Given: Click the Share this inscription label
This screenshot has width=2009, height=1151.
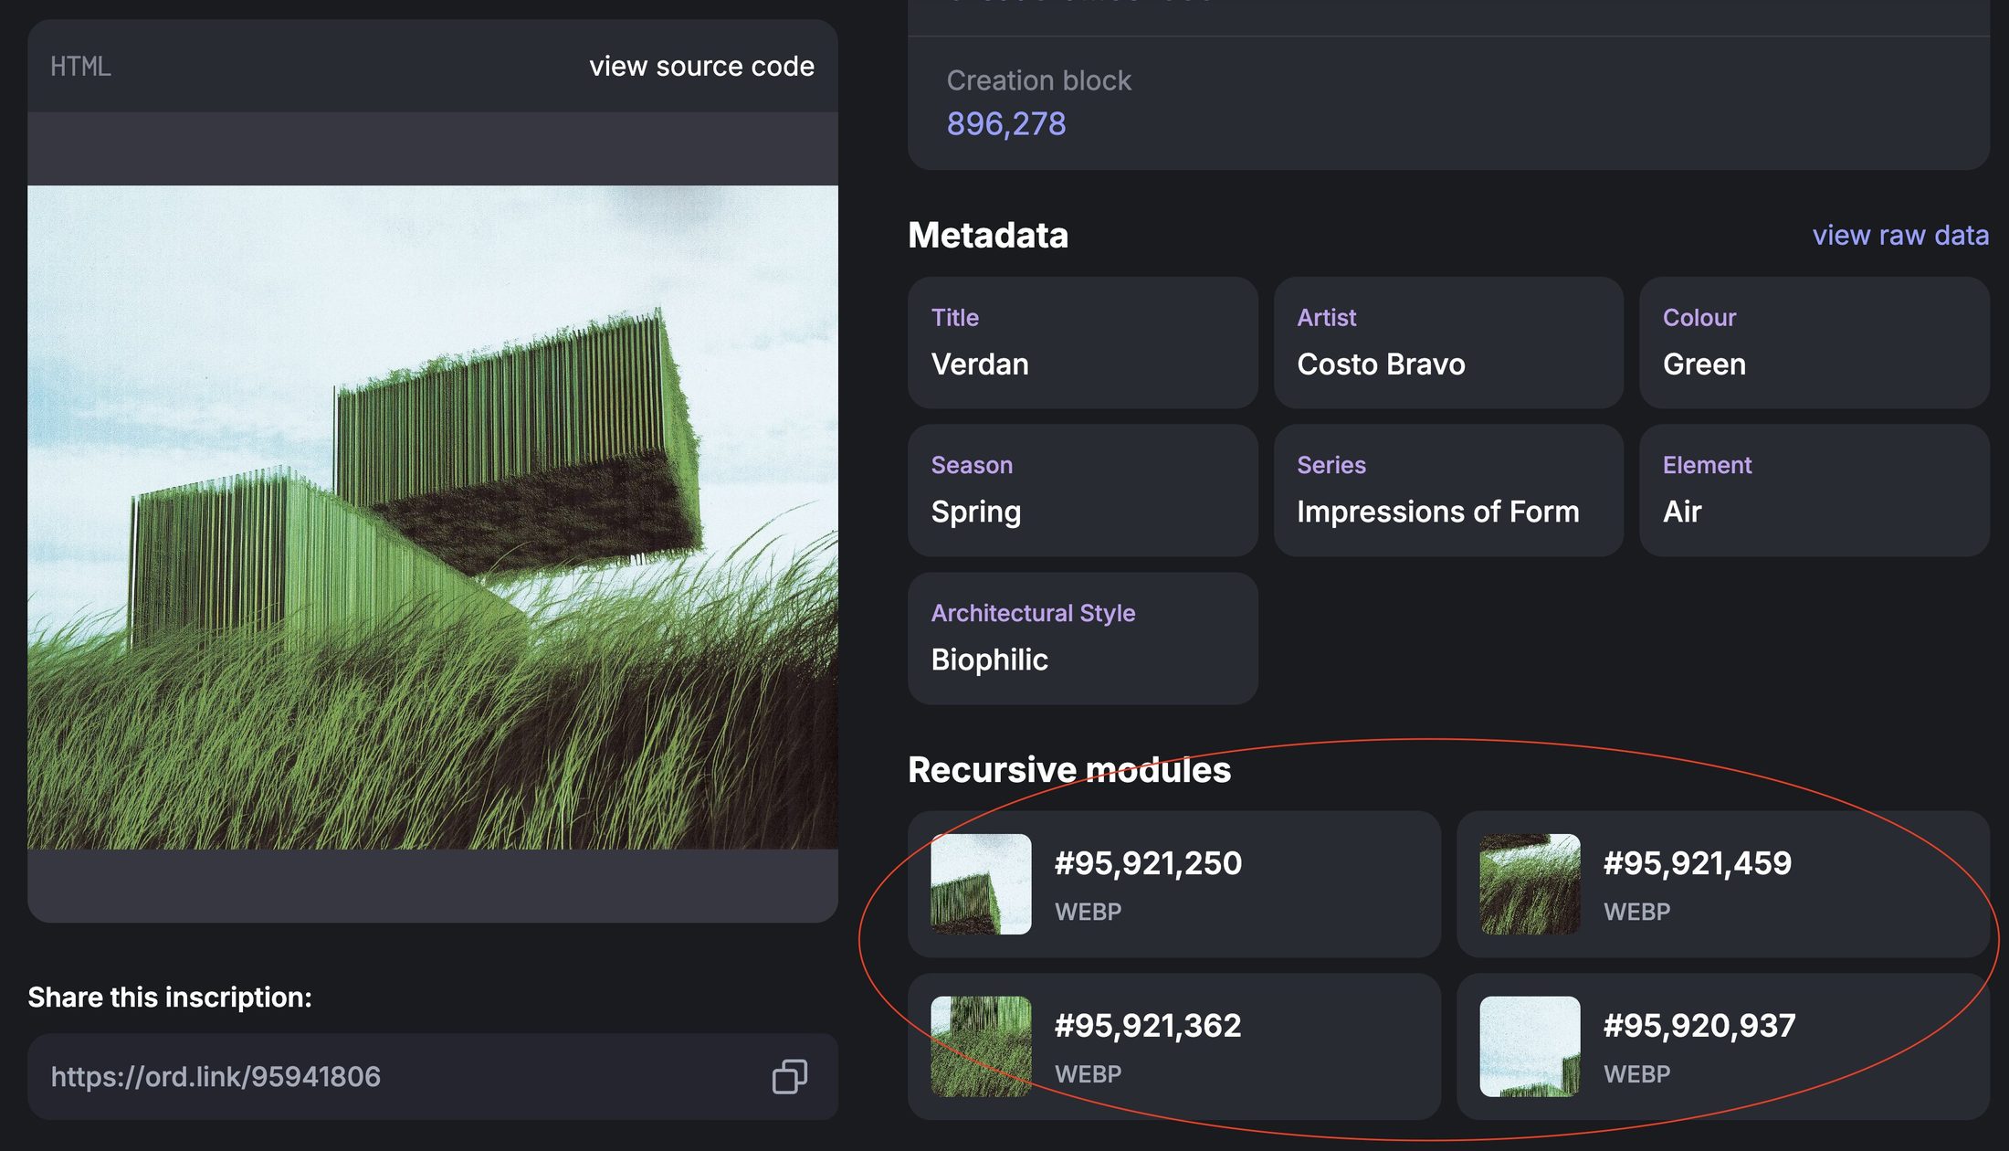Looking at the screenshot, I should 170,998.
